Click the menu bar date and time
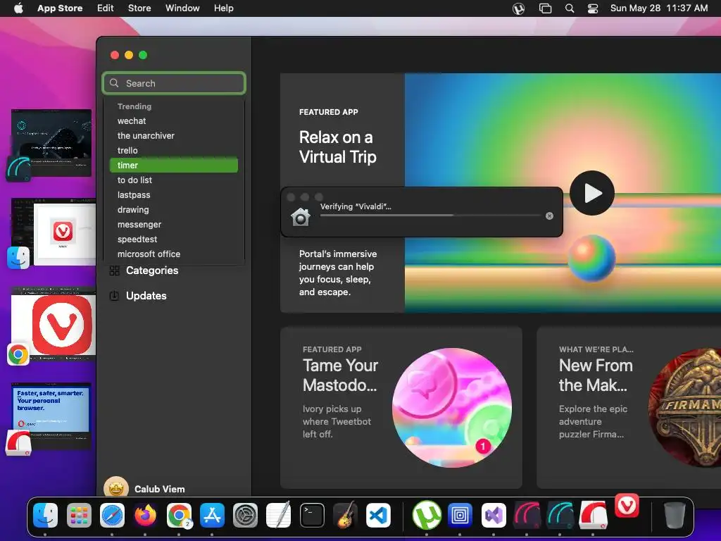 tap(659, 8)
